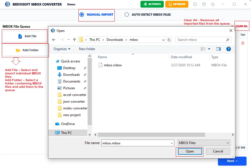Click the forward navigation arrow
The image size is (251, 167).
tap(62, 40)
